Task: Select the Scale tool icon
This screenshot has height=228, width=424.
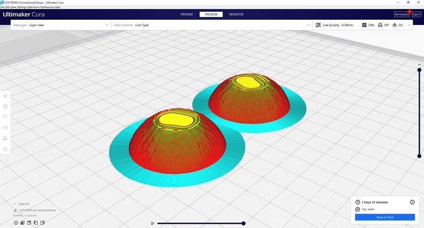Action: coord(5,107)
